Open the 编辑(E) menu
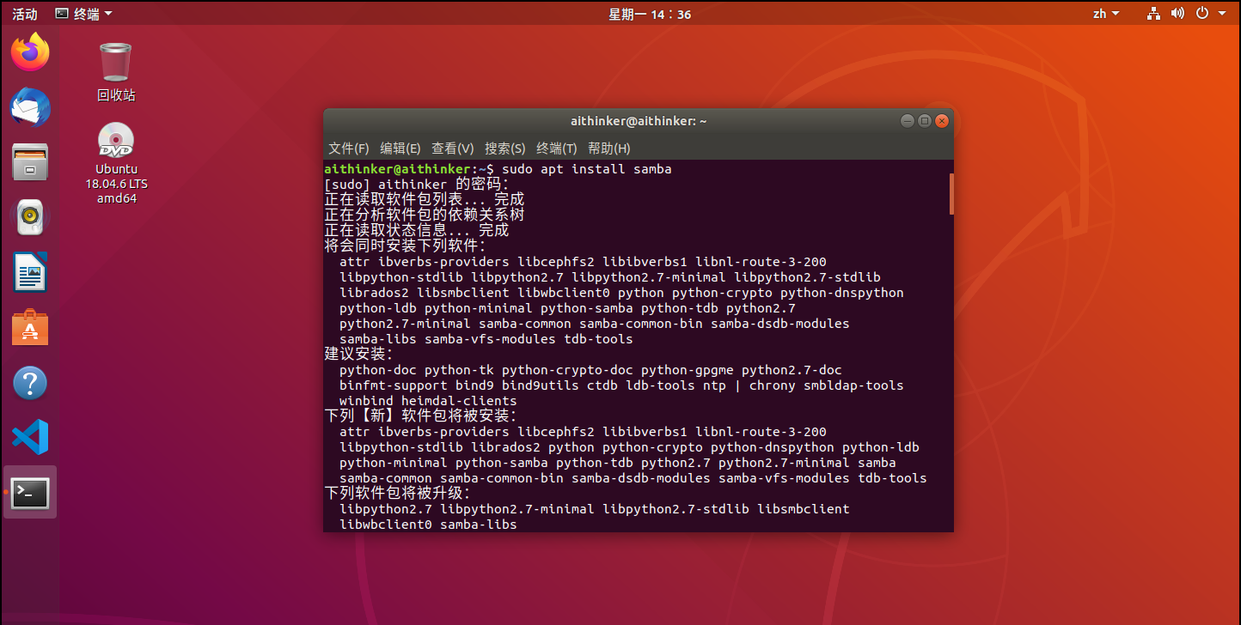 click(400, 149)
